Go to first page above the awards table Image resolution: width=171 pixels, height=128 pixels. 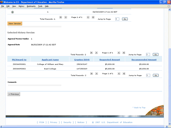[x=91, y=53]
